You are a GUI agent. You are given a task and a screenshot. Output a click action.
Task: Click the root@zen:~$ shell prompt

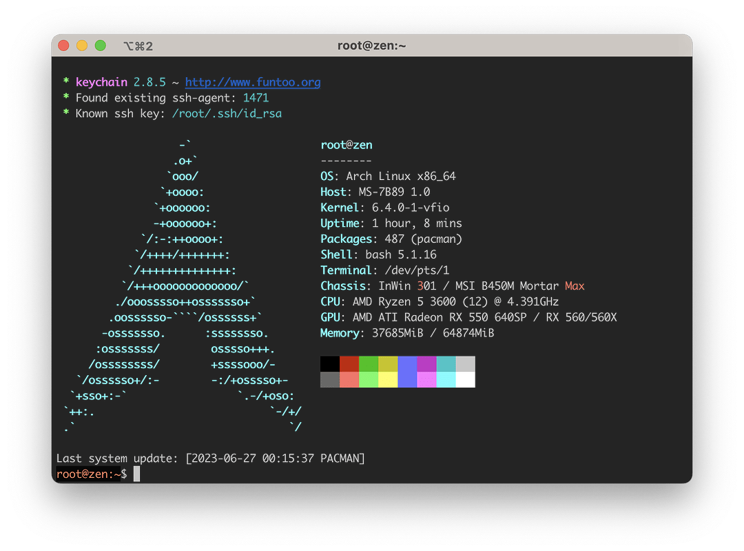click(x=92, y=474)
